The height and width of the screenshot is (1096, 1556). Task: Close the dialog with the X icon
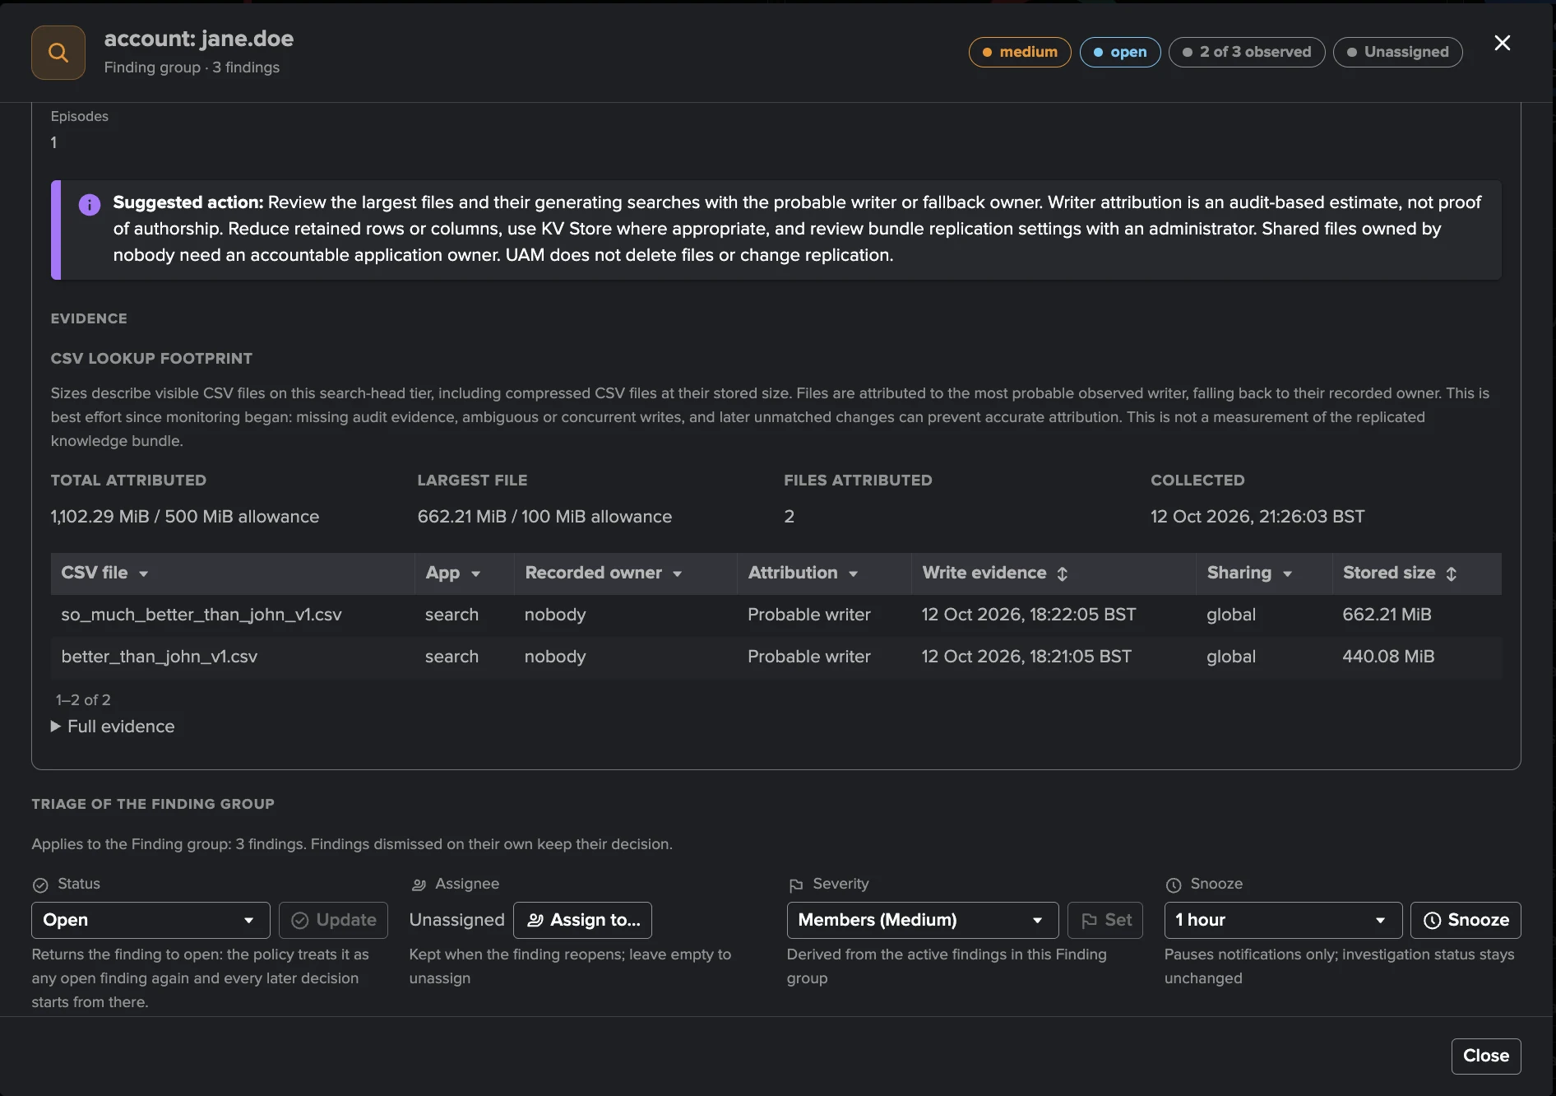(1502, 43)
